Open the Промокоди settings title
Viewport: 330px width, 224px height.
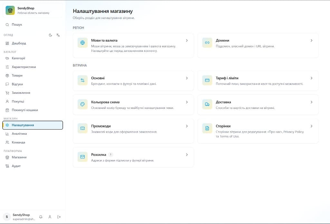(x=101, y=126)
